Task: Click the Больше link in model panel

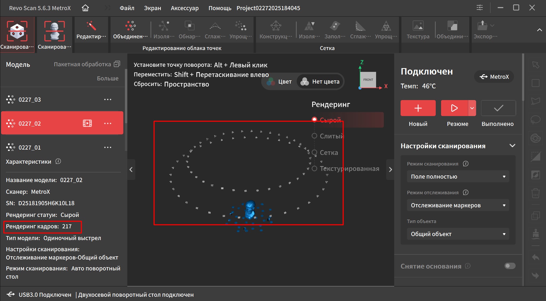Action: (108, 78)
